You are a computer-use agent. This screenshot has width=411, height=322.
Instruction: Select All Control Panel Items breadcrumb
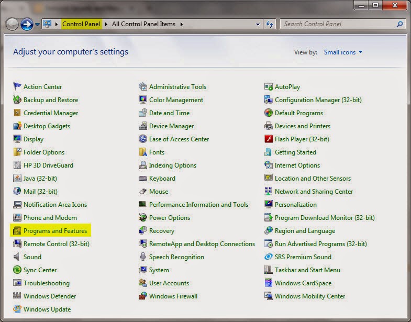143,24
